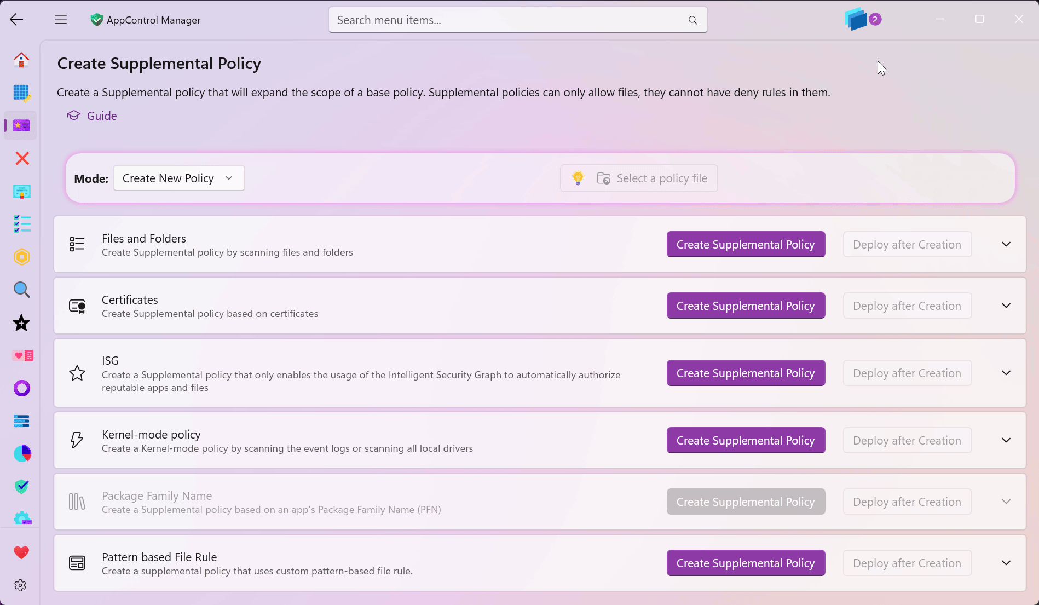Open the certificate sidebar icon
The width and height of the screenshot is (1039, 605).
(21, 191)
